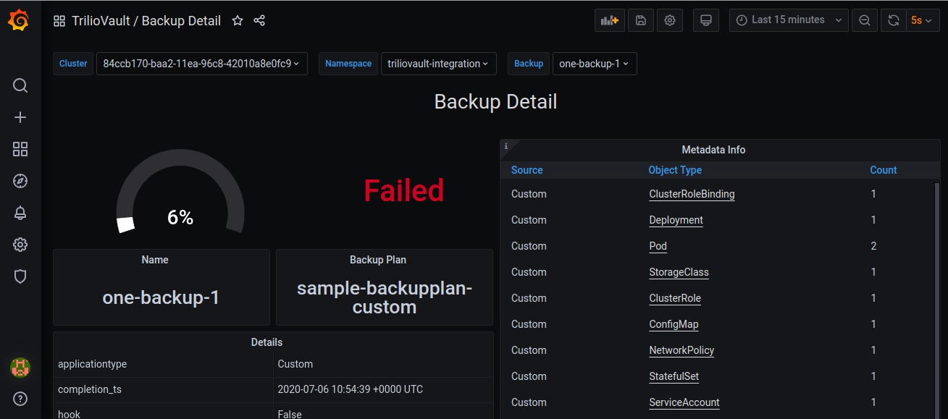Click the Create plus icon in sidebar
The width and height of the screenshot is (948, 419).
coord(20,117)
